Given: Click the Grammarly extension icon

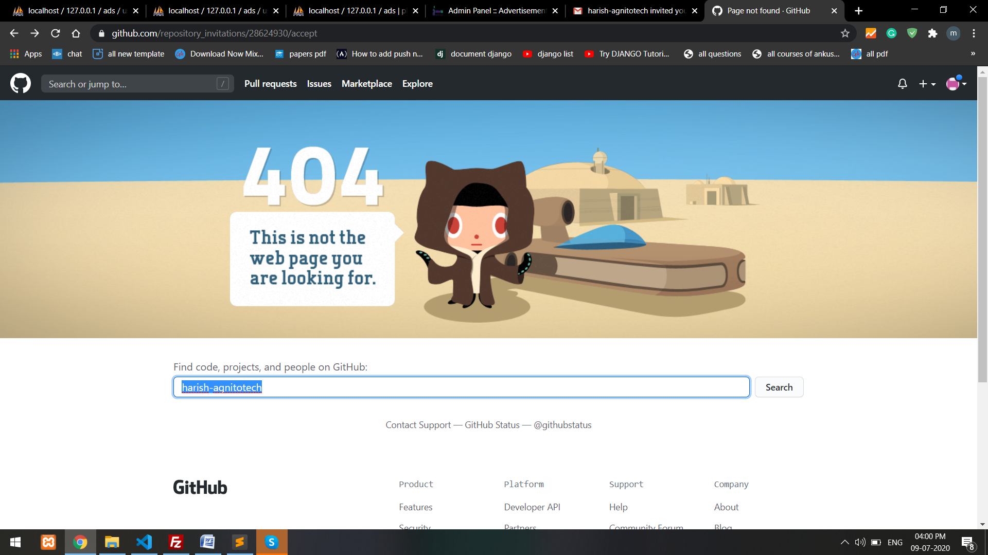Looking at the screenshot, I should click(x=891, y=33).
